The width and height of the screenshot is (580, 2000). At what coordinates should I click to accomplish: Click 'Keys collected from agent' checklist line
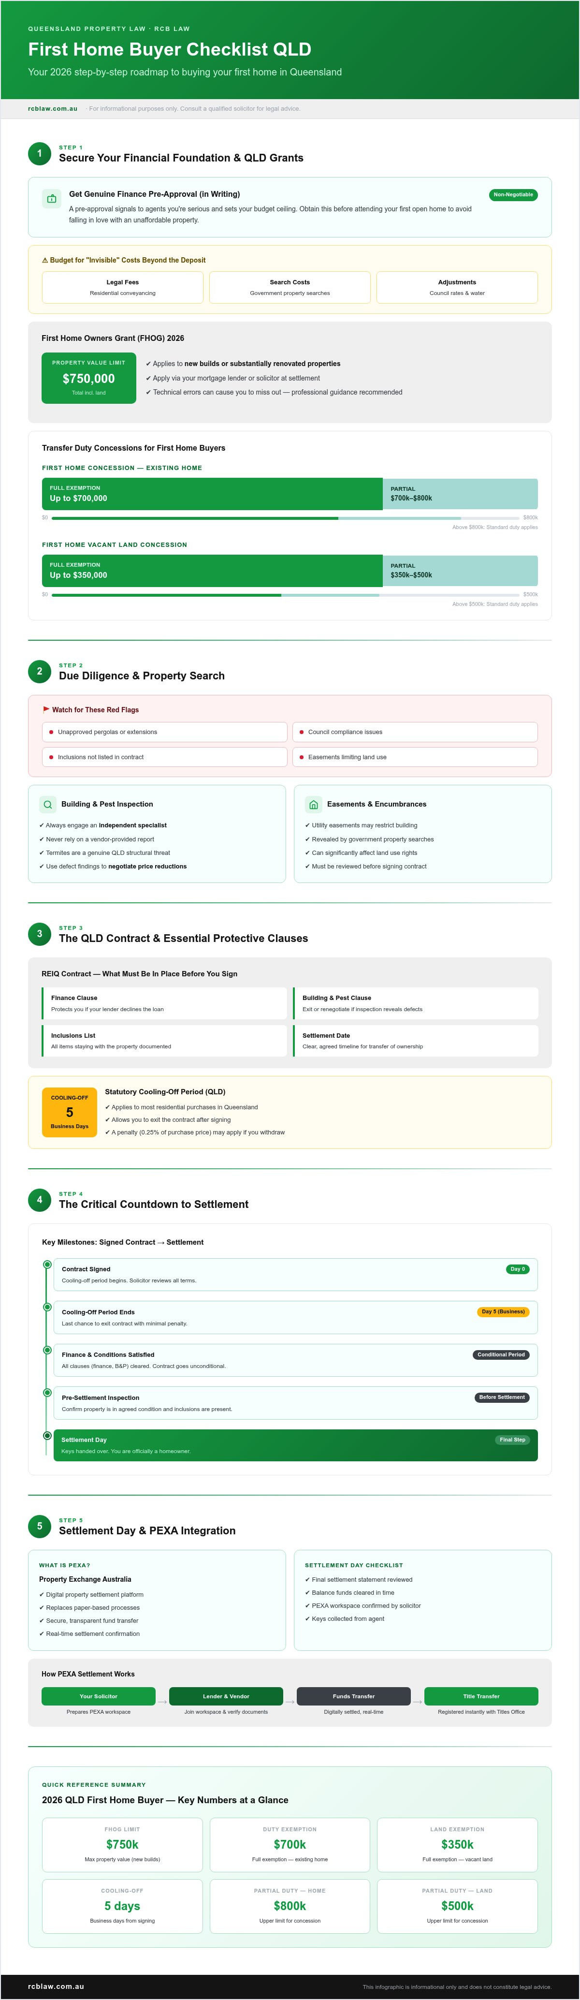[345, 1619]
